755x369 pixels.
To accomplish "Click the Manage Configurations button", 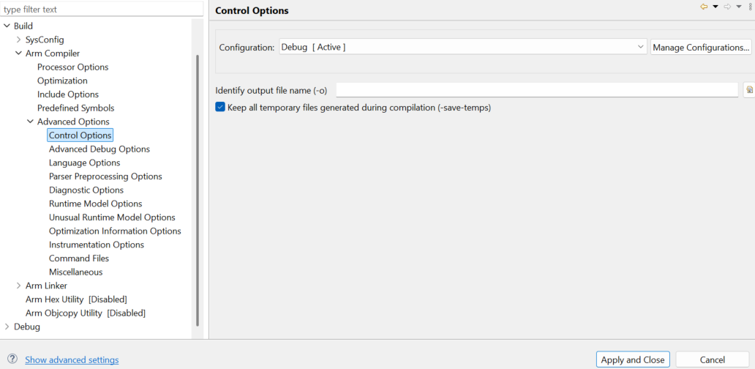I will tap(701, 47).
